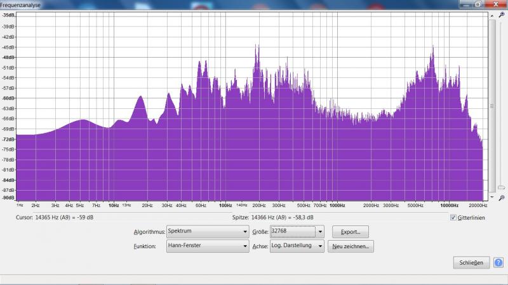
Task: Expand the Funktion dropdown showing Hann-Fenster
Action: (x=208, y=247)
